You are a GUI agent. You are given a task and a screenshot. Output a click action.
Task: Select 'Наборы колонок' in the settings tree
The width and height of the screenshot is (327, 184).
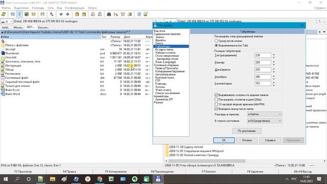[165, 53]
